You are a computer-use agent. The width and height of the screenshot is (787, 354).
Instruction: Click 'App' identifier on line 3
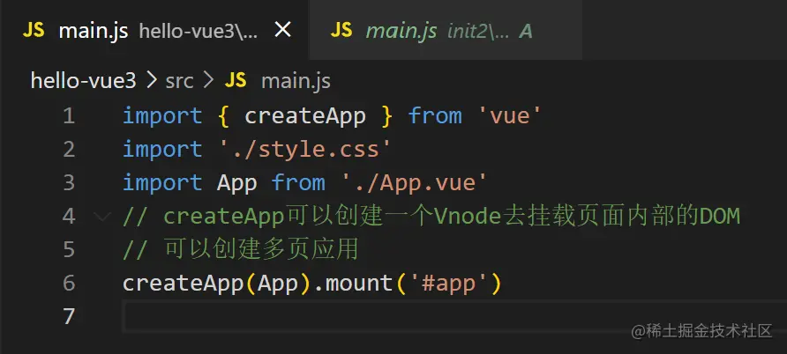pyautogui.click(x=237, y=183)
